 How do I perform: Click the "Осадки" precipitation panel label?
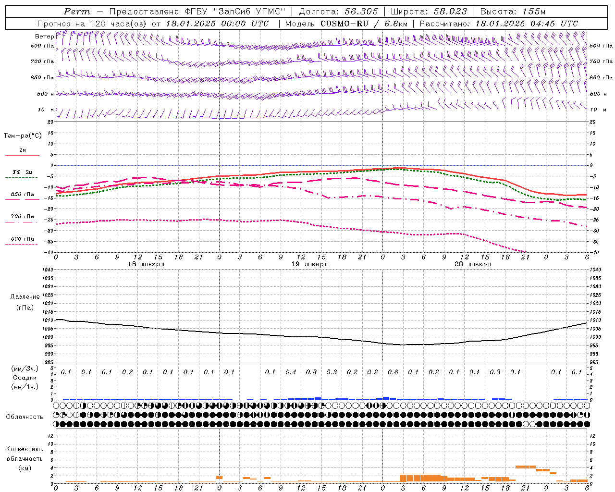(25, 378)
